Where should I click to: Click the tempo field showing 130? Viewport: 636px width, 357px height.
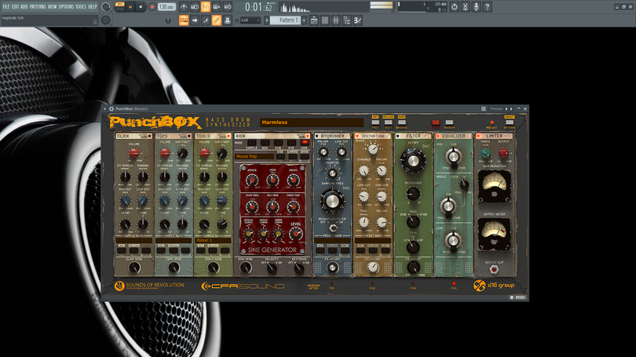pos(166,7)
